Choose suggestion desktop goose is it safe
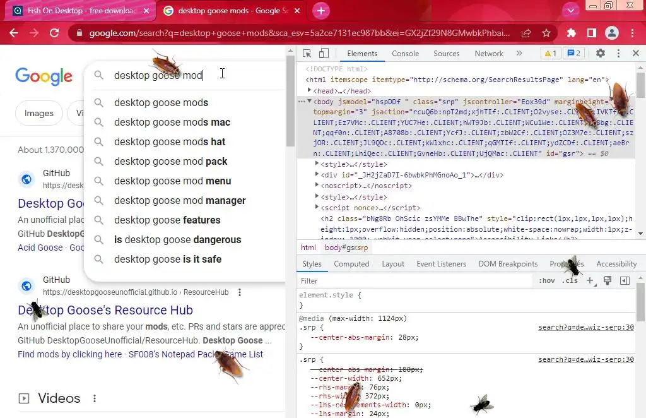This screenshot has height=418, width=646. pyautogui.click(x=168, y=260)
